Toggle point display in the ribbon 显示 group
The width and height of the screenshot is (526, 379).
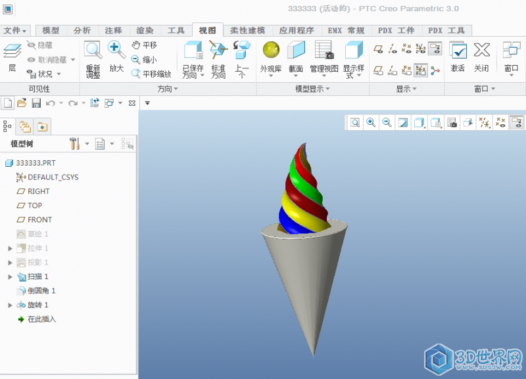[x=406, y=49]
